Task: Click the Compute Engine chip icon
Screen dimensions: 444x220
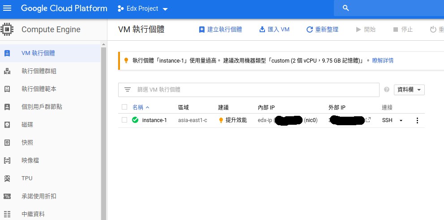Action: click(7, 30)
